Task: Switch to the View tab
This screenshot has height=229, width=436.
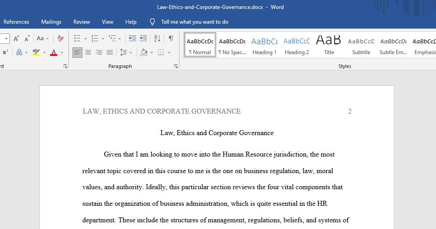Action: click(x=107, y=22)
